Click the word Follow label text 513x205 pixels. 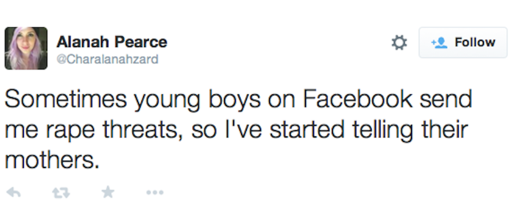(x=475, y=43)
